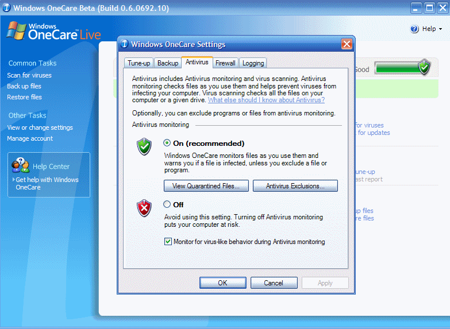This screenshot has height=329, width=450.
Task: Switch to the Tune-up tab
Action: pyautogui.click(x=139, y=63)
